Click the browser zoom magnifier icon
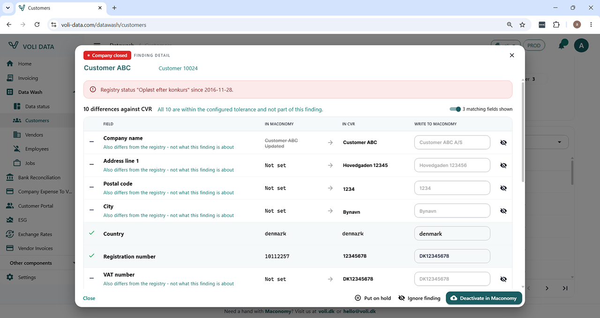 (x=510, y=25)
